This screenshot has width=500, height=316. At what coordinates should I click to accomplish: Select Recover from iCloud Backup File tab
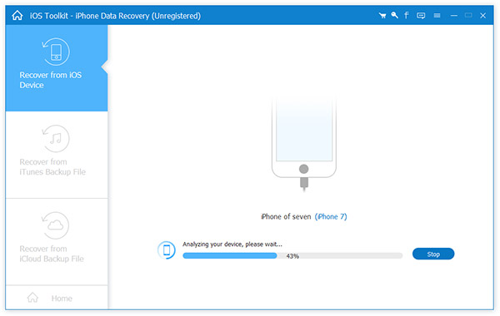(x=57, y=241)
